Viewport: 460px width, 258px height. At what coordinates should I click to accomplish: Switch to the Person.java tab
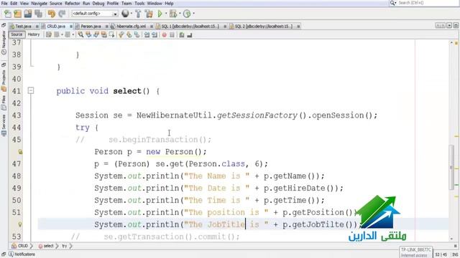tap(91, 27)
